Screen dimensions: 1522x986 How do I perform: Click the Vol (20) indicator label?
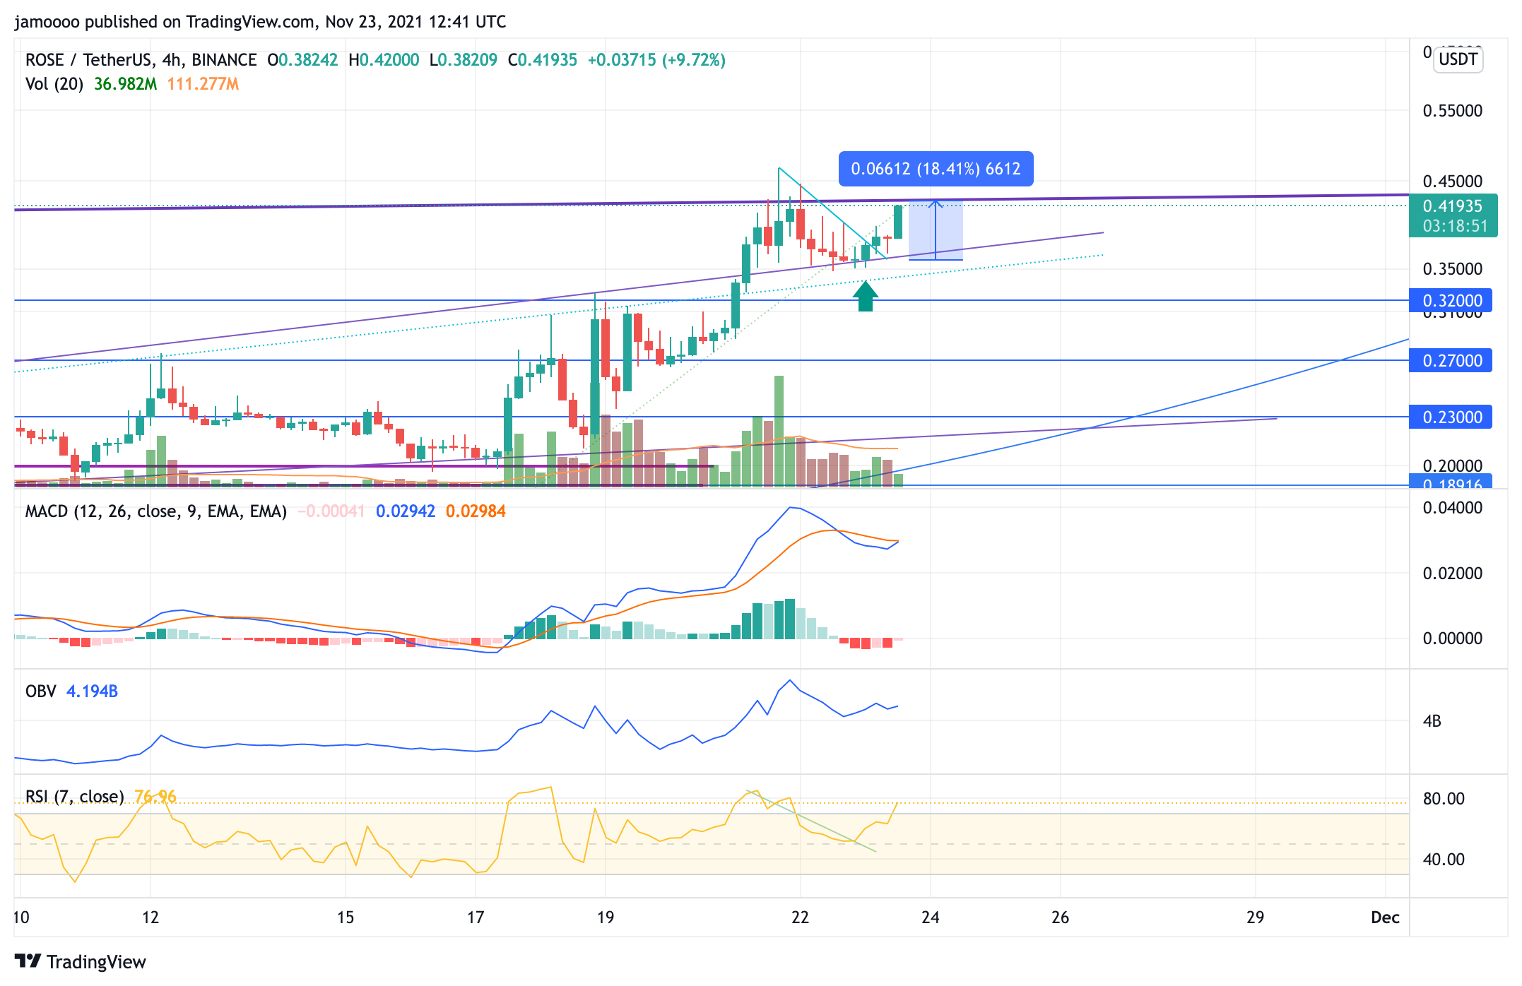coord(54,84)
